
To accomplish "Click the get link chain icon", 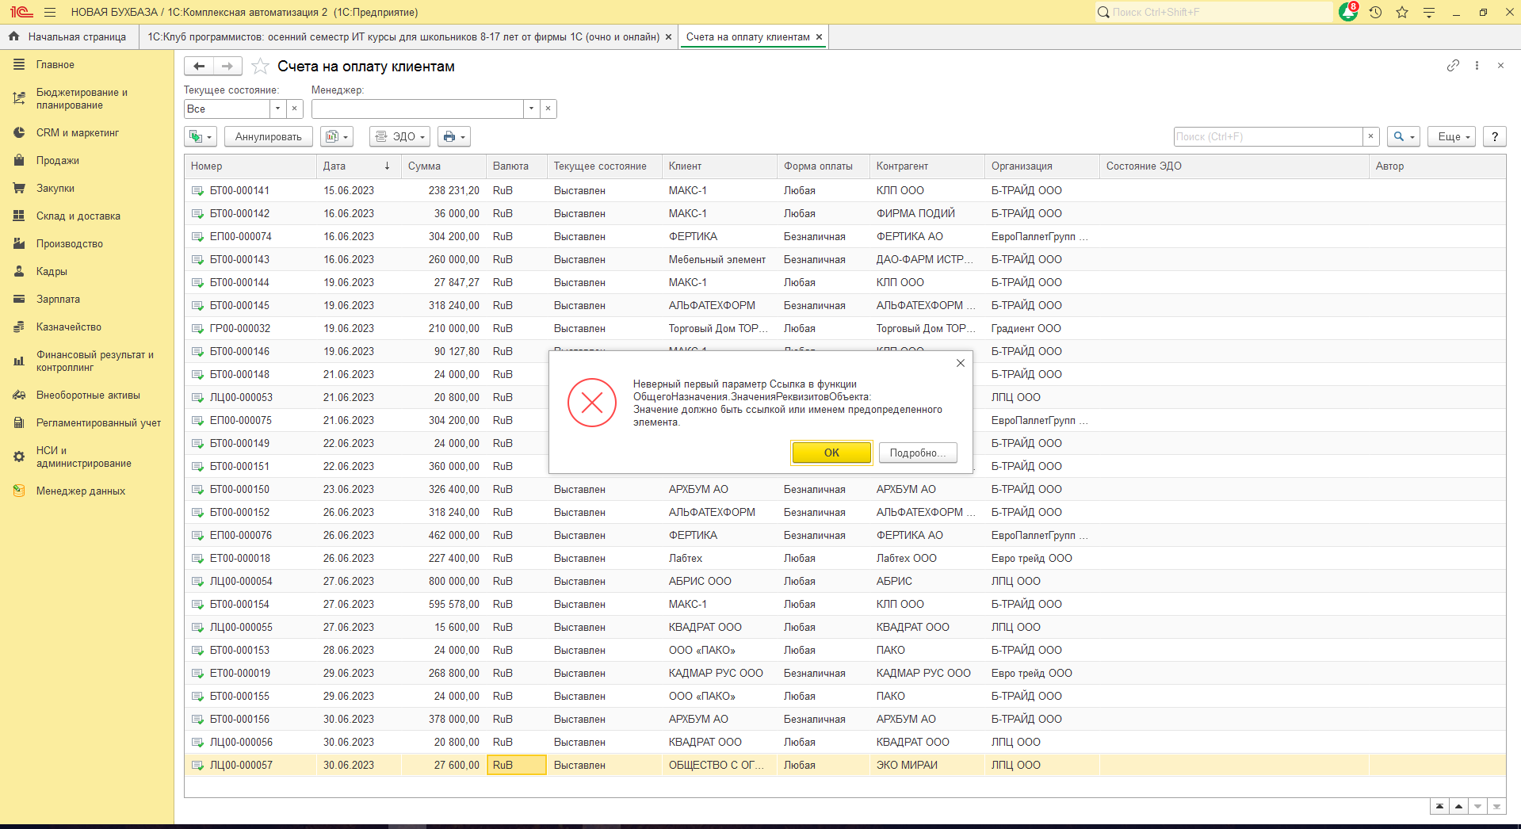I will [1453, 66].
